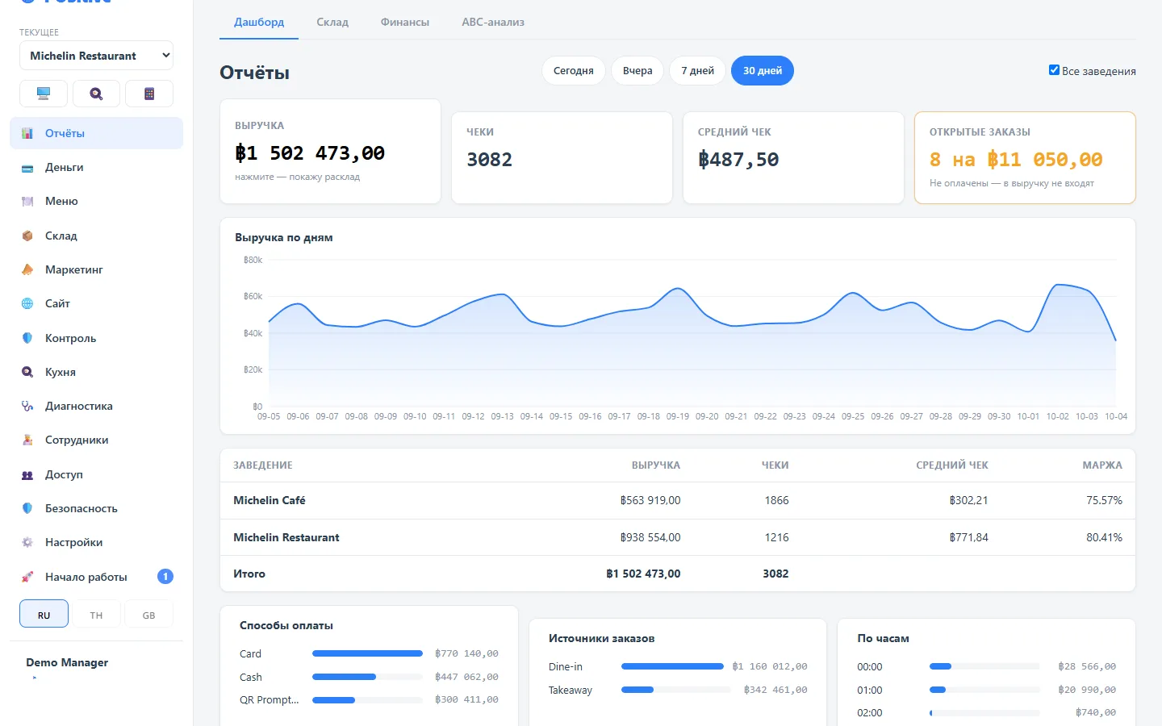The height and width of the screenshot is (726, 1162).
Task: Switch to the Дашборд tab
Action: click(x=259, y=22)
